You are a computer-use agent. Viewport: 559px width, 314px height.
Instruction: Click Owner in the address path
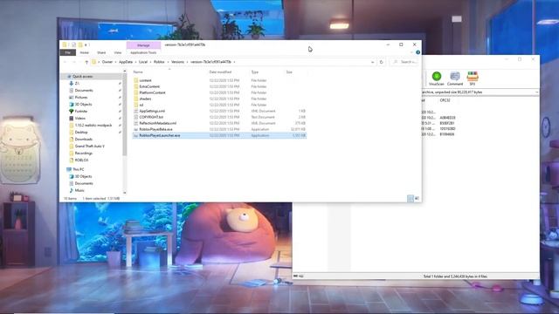coord(107,62)
